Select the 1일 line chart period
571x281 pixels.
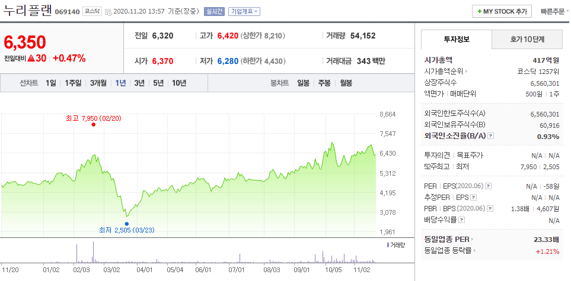click(x=51, y=83)
